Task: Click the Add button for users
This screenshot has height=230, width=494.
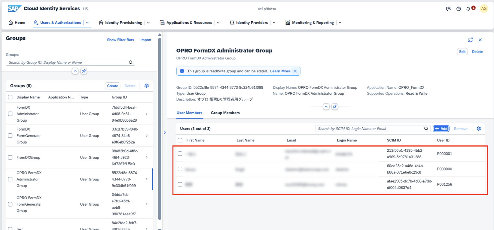Action: click(441, 129)
